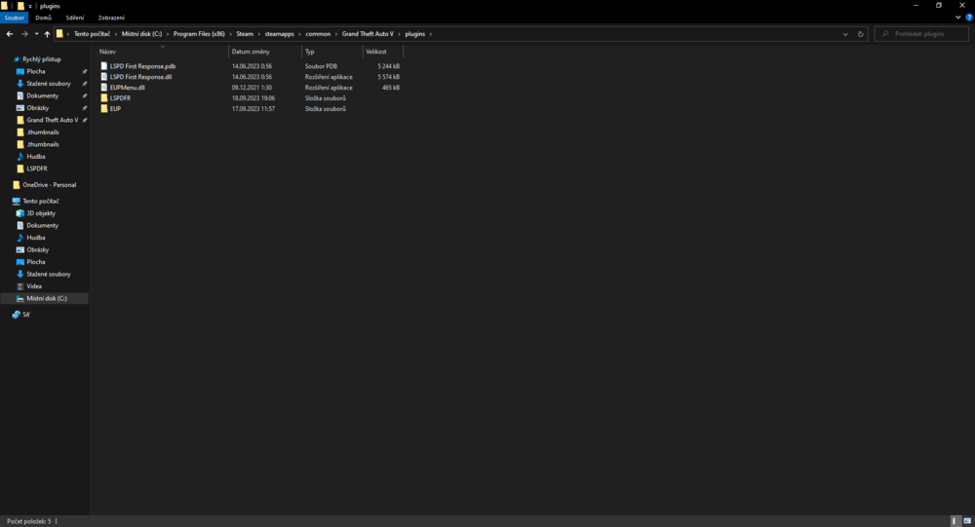This screenshot has height=527, width=975.
Task: Go up one folder level arrow
Action: click(x=47, y=34)
